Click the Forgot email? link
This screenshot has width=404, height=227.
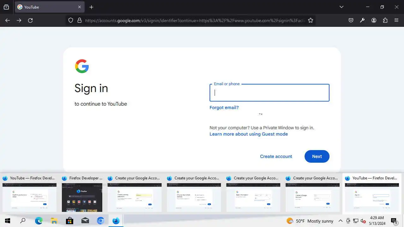[x=224, y=108]
